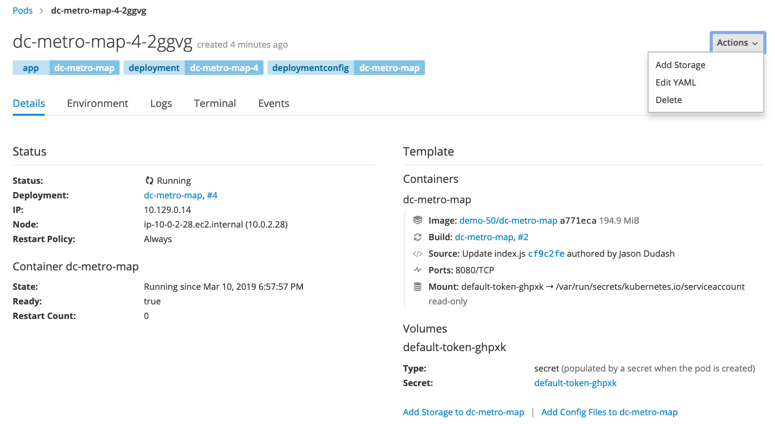775x424 pixels.
Task: Switch to the Details tab
Action: pyautogui.click(x=29, y=103)
